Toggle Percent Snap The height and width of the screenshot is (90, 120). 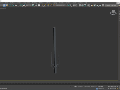[48, 5]
